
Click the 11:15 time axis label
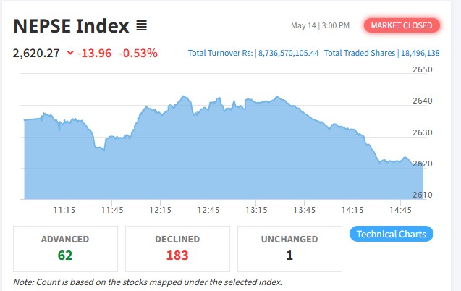pos(64,210)
